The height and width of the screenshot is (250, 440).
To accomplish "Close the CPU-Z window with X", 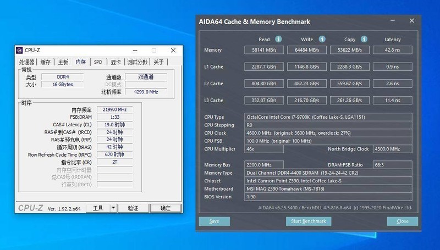I will point(173,51).
